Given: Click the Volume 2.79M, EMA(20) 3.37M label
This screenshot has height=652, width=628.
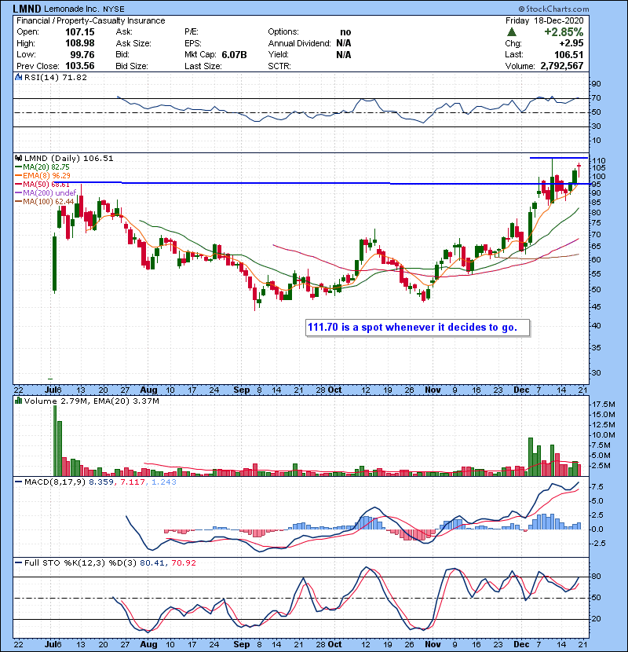Looking at the screenshot, I should (x=91, y=401).
